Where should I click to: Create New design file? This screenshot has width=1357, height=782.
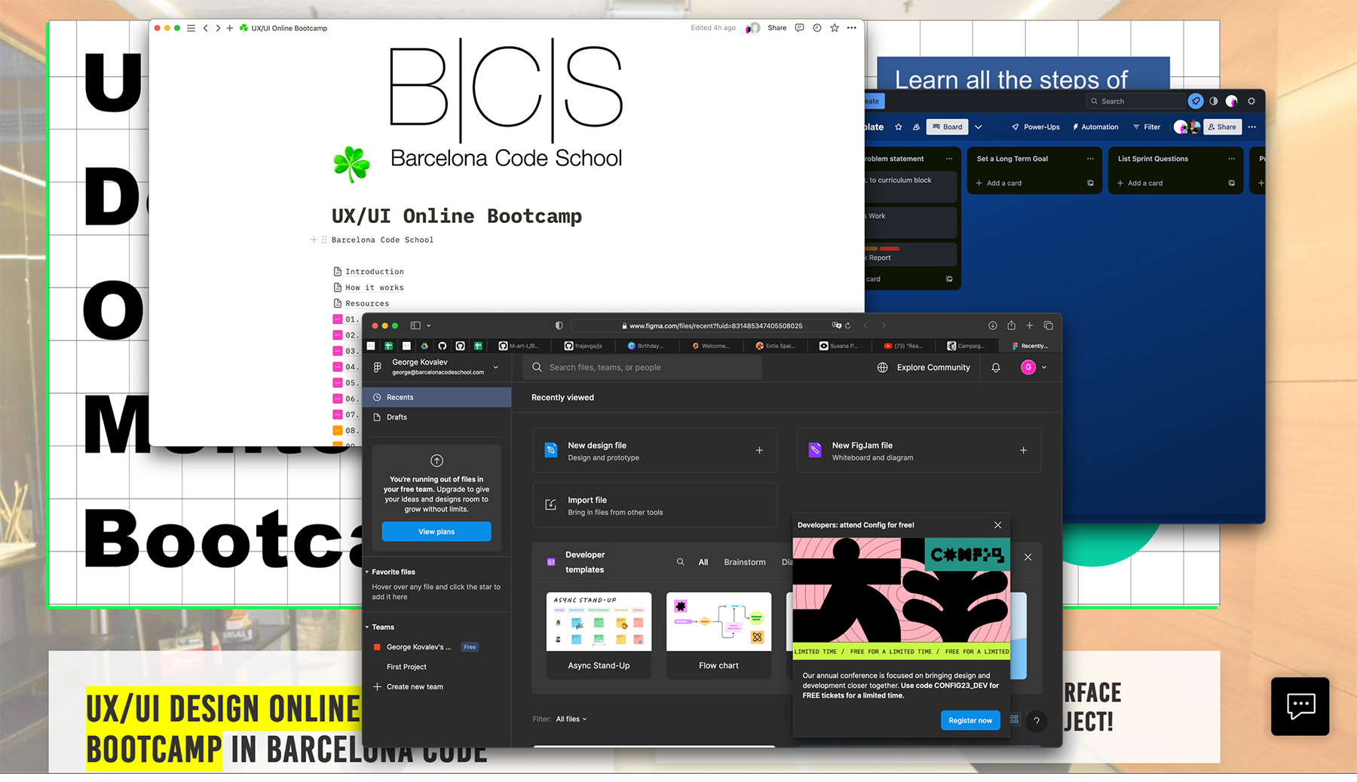pyautogui.click(x=654, y=451)
